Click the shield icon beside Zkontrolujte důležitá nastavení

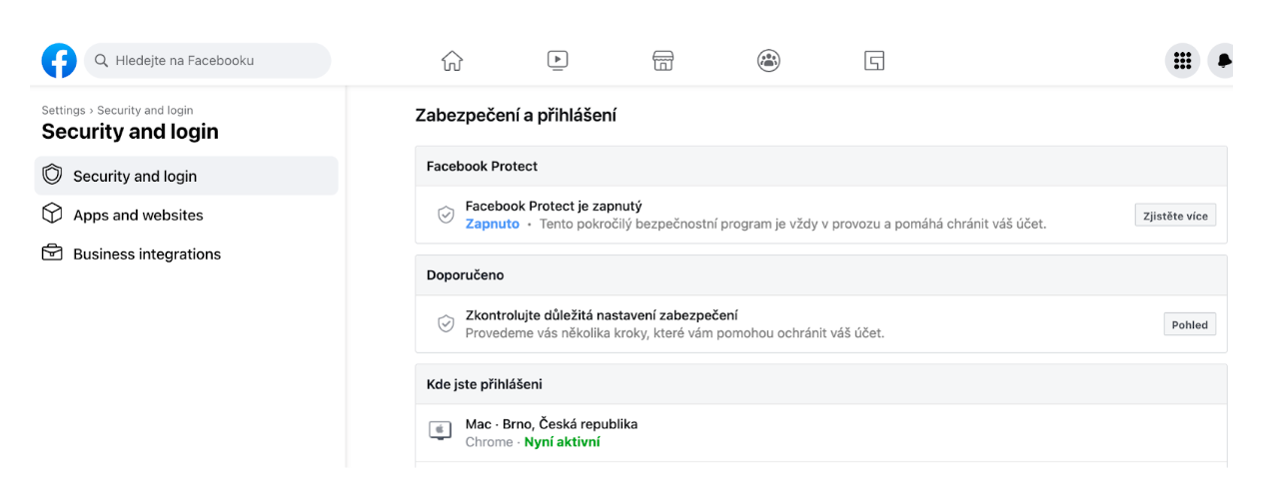point(447,323)
